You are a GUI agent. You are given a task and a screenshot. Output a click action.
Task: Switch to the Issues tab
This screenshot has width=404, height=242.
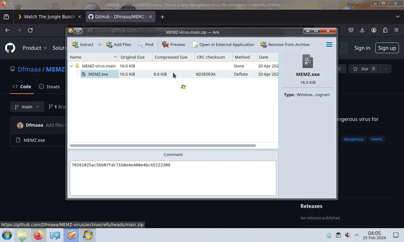(49, 86)
